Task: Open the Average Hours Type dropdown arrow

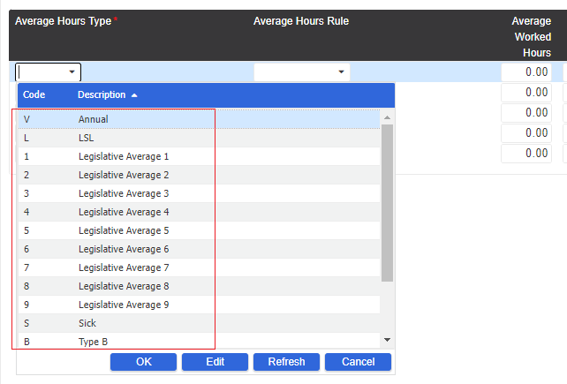Action: point(72,72)
